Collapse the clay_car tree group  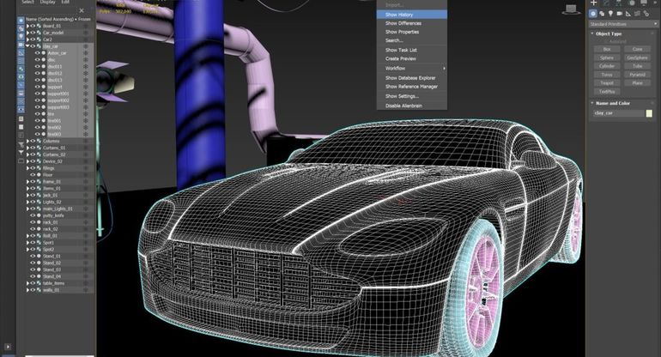tap(27, 45)
